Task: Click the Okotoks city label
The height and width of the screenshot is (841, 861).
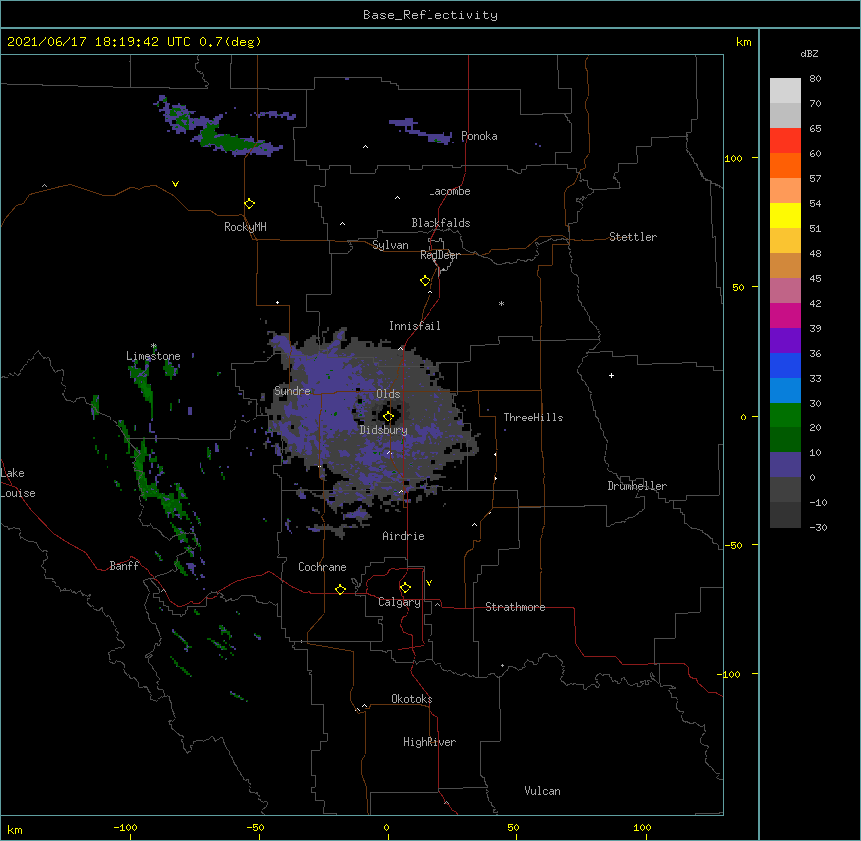Action: [x=412, y=699]
